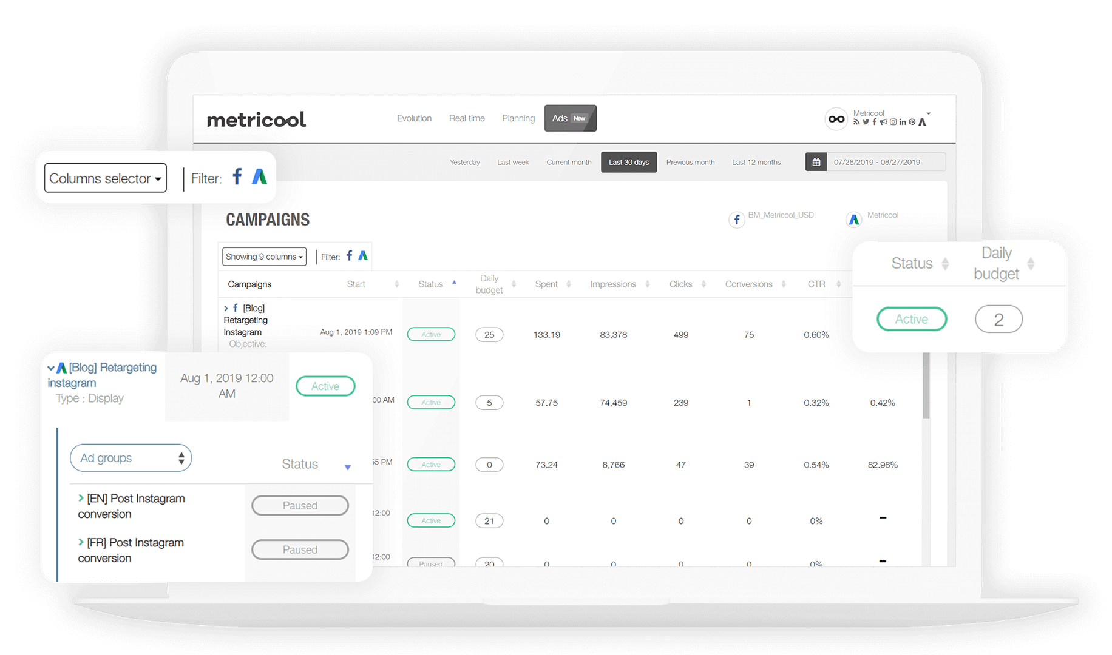Screen dimensions: 1112x655
Task: Click Facebook icon on [Blog] Retargeting Instagram row
Action: tap(236, 308)
